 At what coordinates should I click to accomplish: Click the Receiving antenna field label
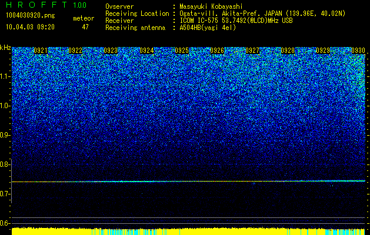(x=135, y=28)
